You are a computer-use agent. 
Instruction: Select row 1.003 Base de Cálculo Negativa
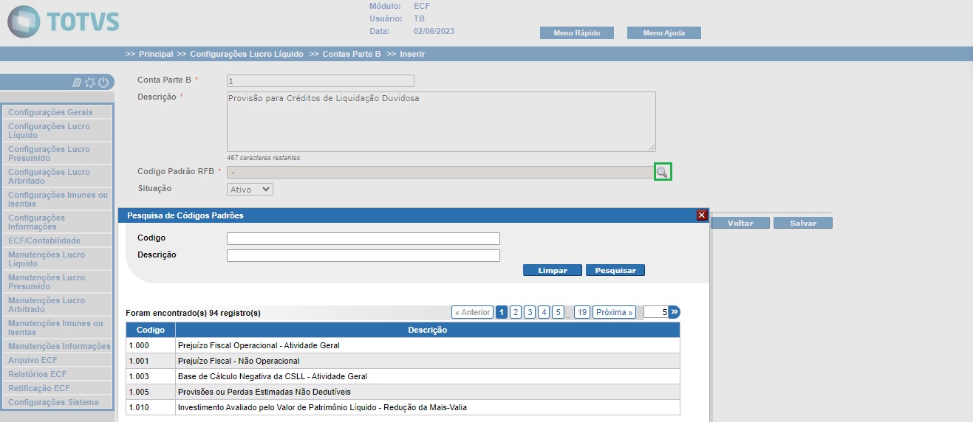(403, 376)
